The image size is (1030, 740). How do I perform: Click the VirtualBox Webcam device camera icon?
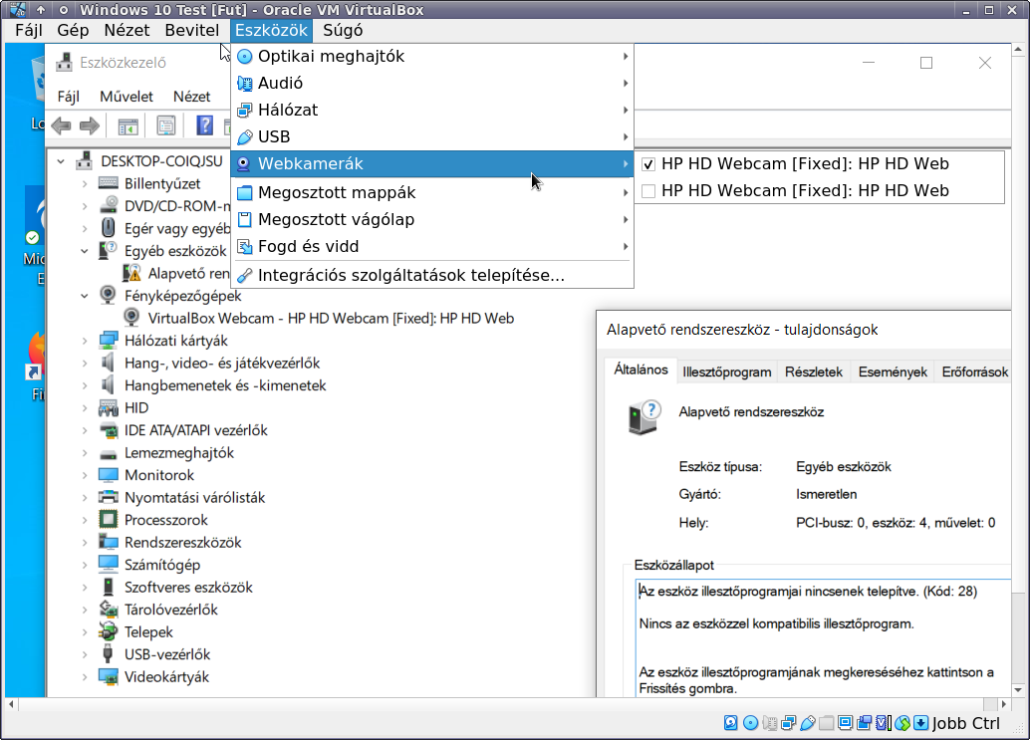pyautogui.click(x=131, y=317)
